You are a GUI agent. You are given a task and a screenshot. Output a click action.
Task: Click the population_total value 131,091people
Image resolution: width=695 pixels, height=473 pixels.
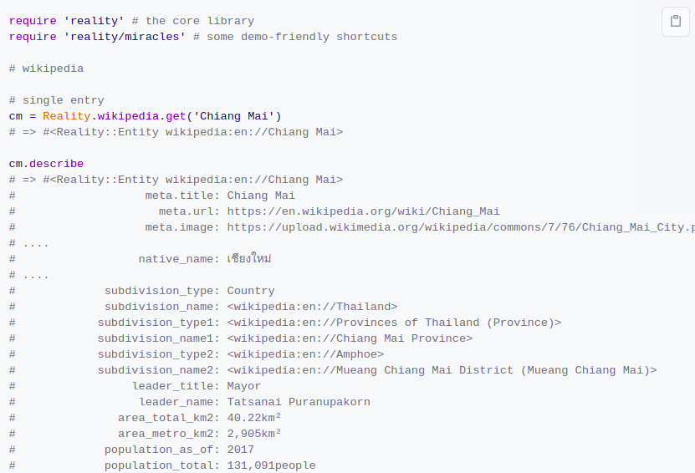271,465
